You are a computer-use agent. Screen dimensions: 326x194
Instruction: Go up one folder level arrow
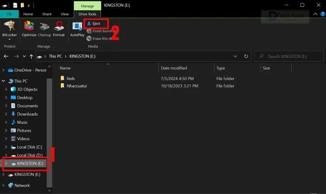pos(31,56)
